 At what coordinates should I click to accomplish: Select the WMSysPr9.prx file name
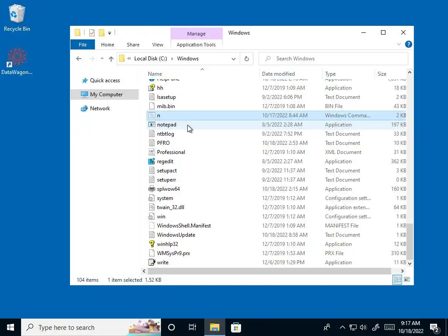[x=173, y=253]
